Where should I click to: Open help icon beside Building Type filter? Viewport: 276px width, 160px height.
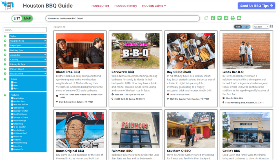[x=5, y=50]
